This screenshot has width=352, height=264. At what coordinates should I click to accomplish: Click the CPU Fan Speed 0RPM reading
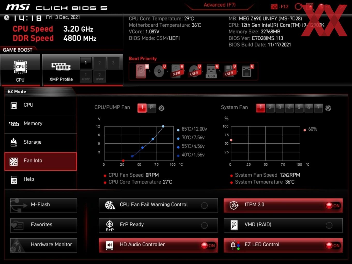coord(131,175)
